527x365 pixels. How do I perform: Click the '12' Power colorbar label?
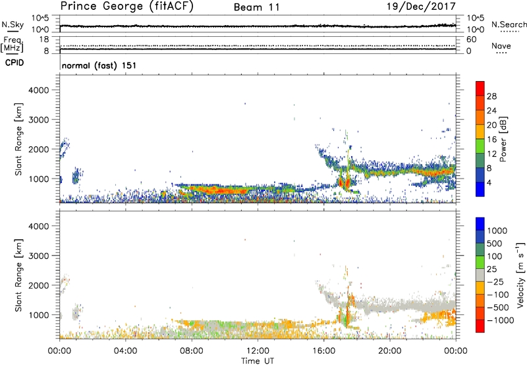coord(491,154)
